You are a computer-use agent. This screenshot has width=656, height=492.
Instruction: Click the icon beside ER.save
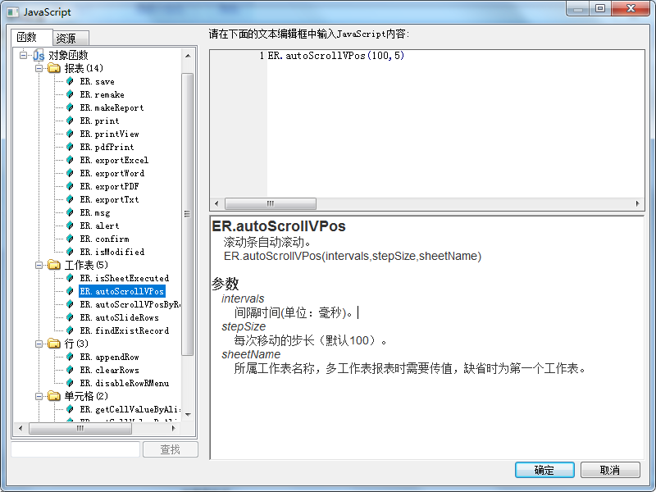(70, 81)
